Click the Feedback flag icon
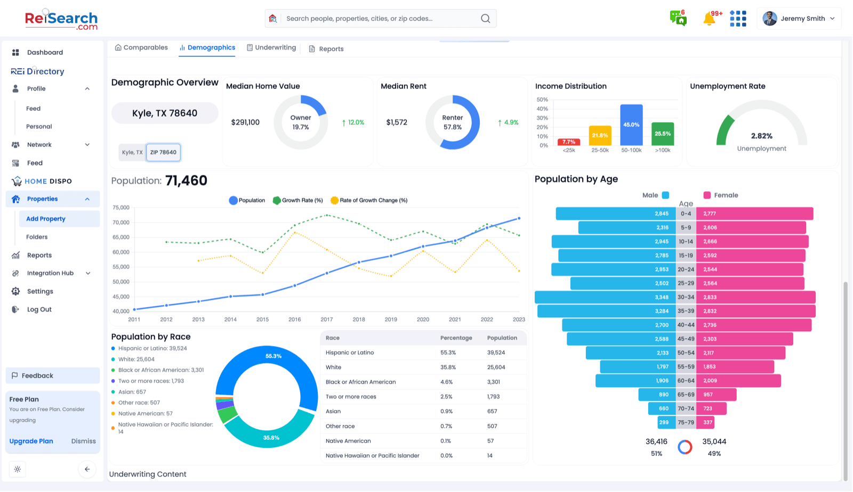The height and width of the screenshot is (492, 853). click(x=15, y=375)
